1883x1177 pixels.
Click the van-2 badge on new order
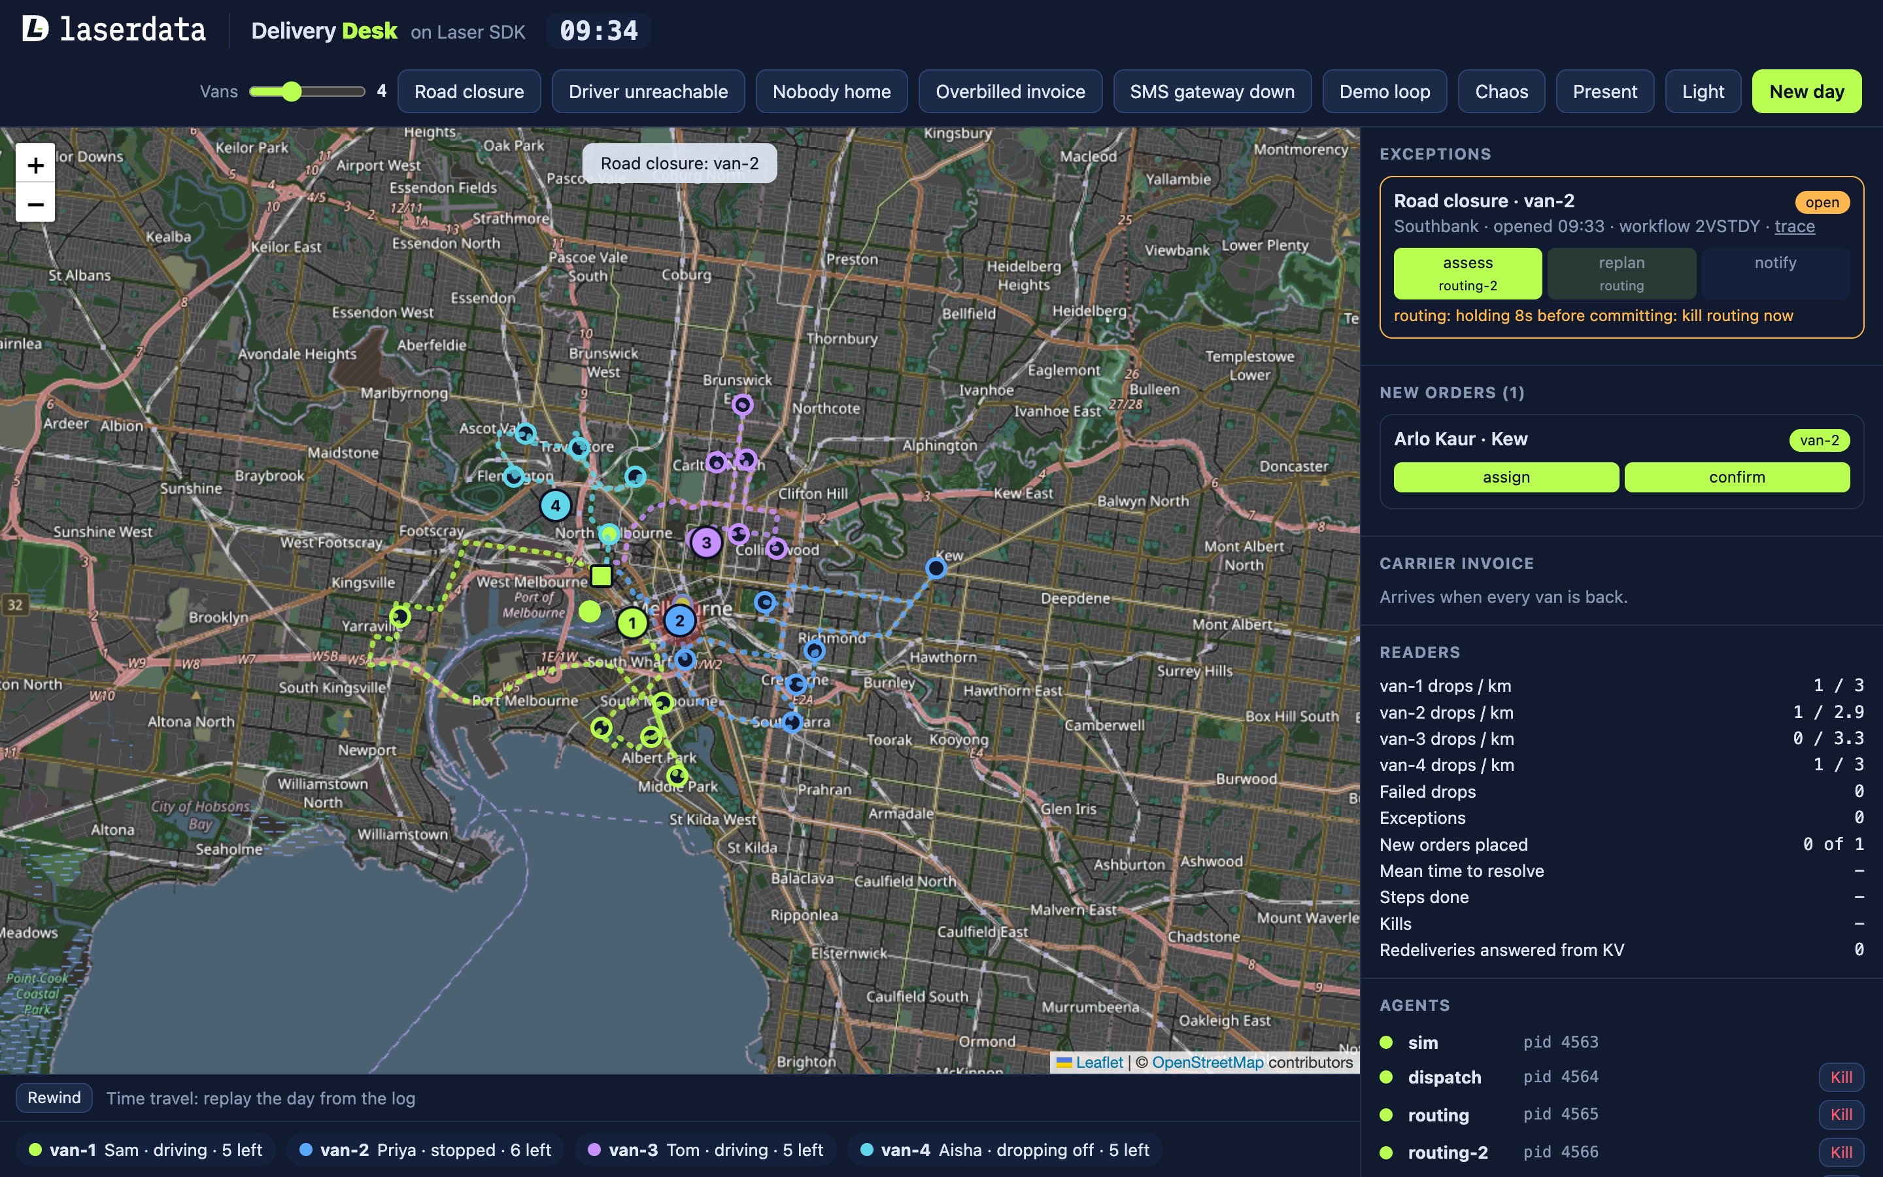point(1819,441)
